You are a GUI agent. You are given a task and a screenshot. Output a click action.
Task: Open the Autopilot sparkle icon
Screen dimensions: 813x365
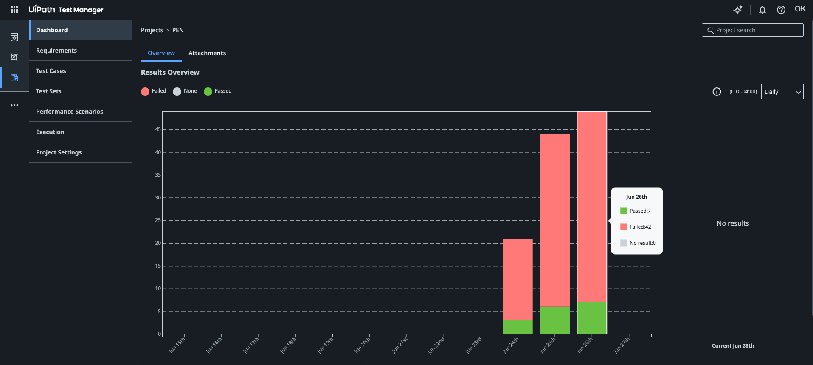point(738,9)
